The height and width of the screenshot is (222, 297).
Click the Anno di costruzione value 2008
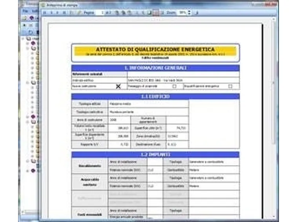pyautogui.click(x=113, y=120)
